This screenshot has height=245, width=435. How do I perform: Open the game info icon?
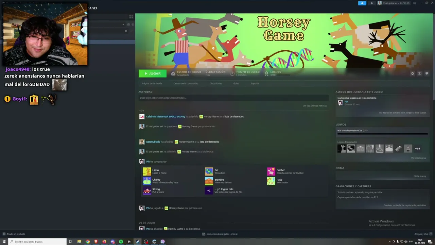point(420,73)
